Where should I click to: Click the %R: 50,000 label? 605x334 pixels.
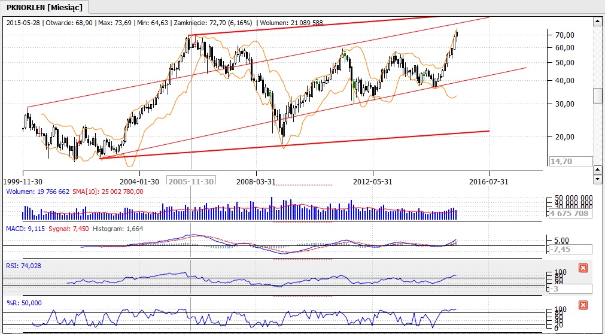tap(24, 303)
